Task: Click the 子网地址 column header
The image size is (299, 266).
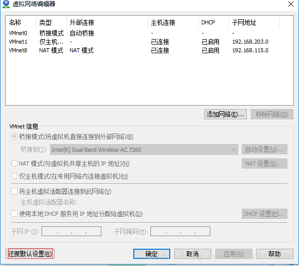Action: (x=254, y=22)
